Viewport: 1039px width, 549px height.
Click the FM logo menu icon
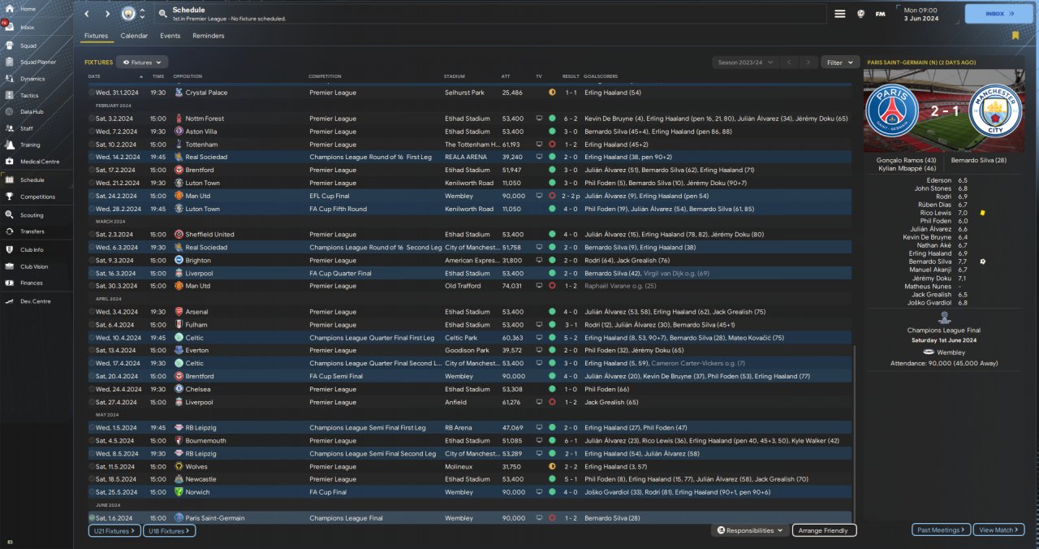tap(880, 14)
